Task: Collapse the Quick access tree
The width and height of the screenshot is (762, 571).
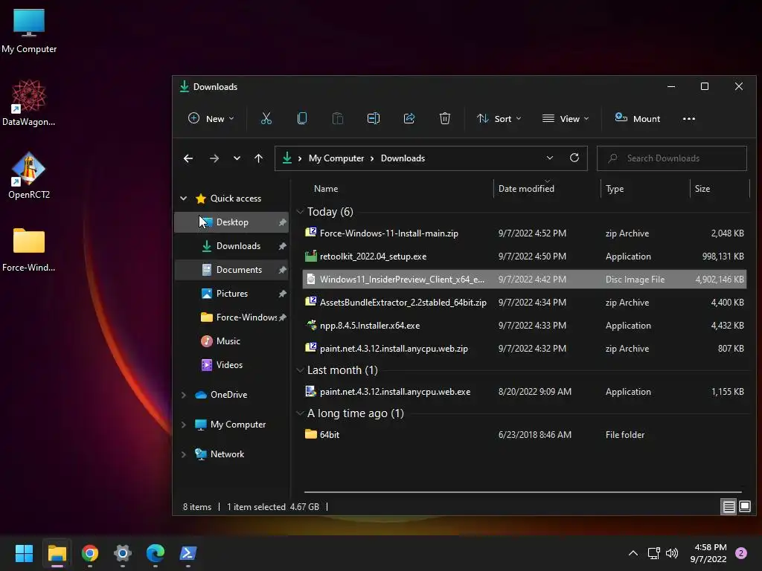Action: coord(183,198)
